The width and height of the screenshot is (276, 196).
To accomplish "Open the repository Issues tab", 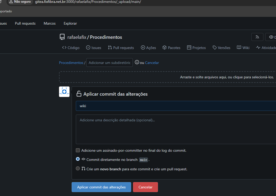I will (x=93, y=48).
